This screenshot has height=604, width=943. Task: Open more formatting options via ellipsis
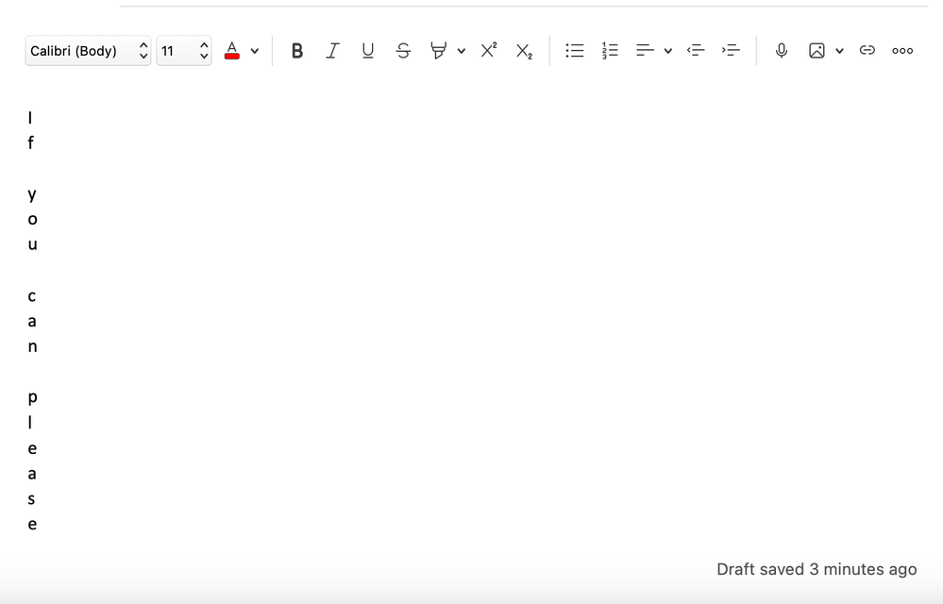tap(901, 50)
